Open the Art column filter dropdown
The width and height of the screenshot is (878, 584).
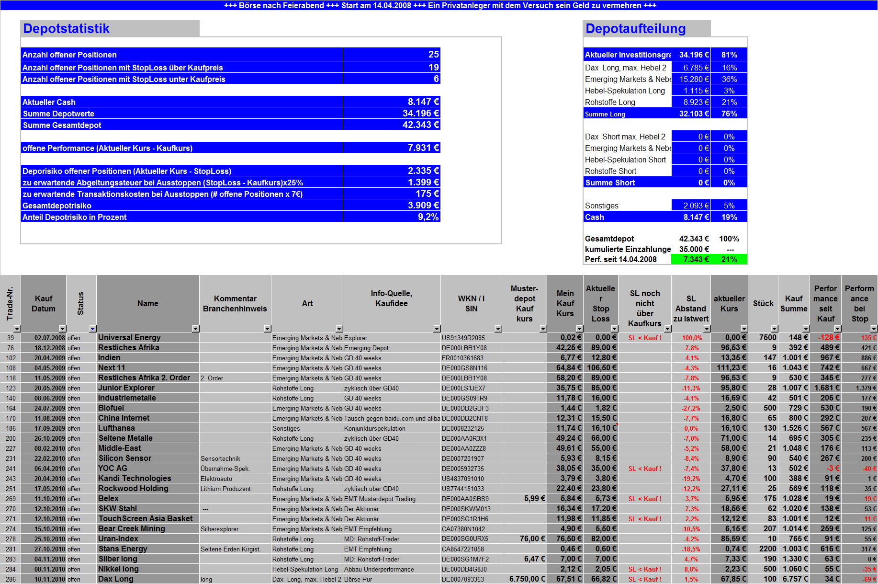click(x=339, y=329)
